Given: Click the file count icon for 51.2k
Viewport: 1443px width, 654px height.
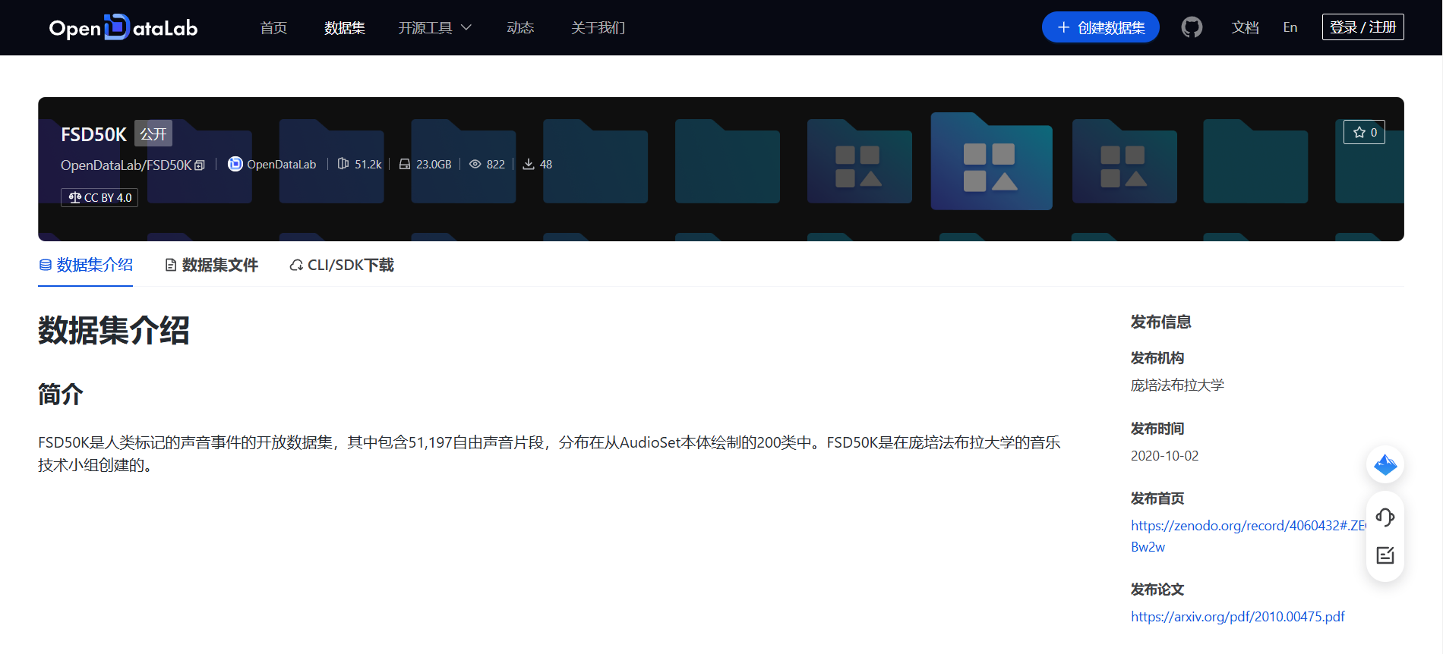Looking at the screenshot, I should tap(343, 164).
